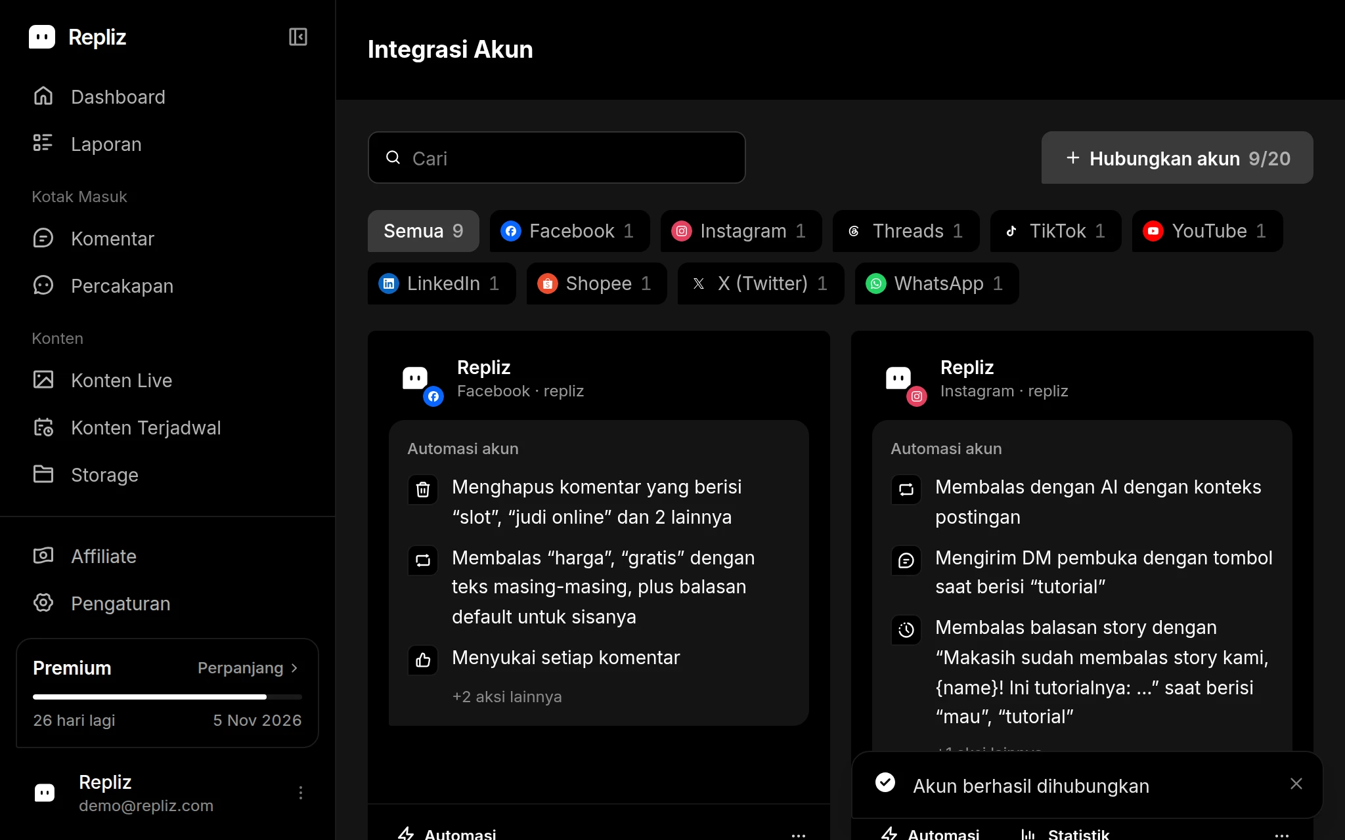Open Storage in sidebar
Image resolution: width=1345 pixels, height=840 pixels.
[167, 475]
